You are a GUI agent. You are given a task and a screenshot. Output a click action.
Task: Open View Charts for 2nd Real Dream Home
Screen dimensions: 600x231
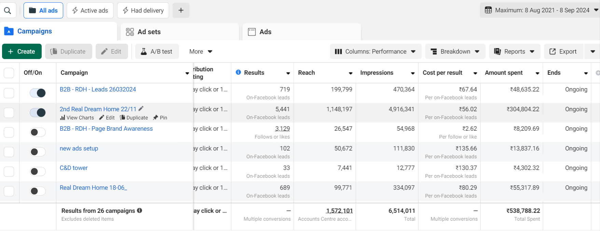(77, 118)
